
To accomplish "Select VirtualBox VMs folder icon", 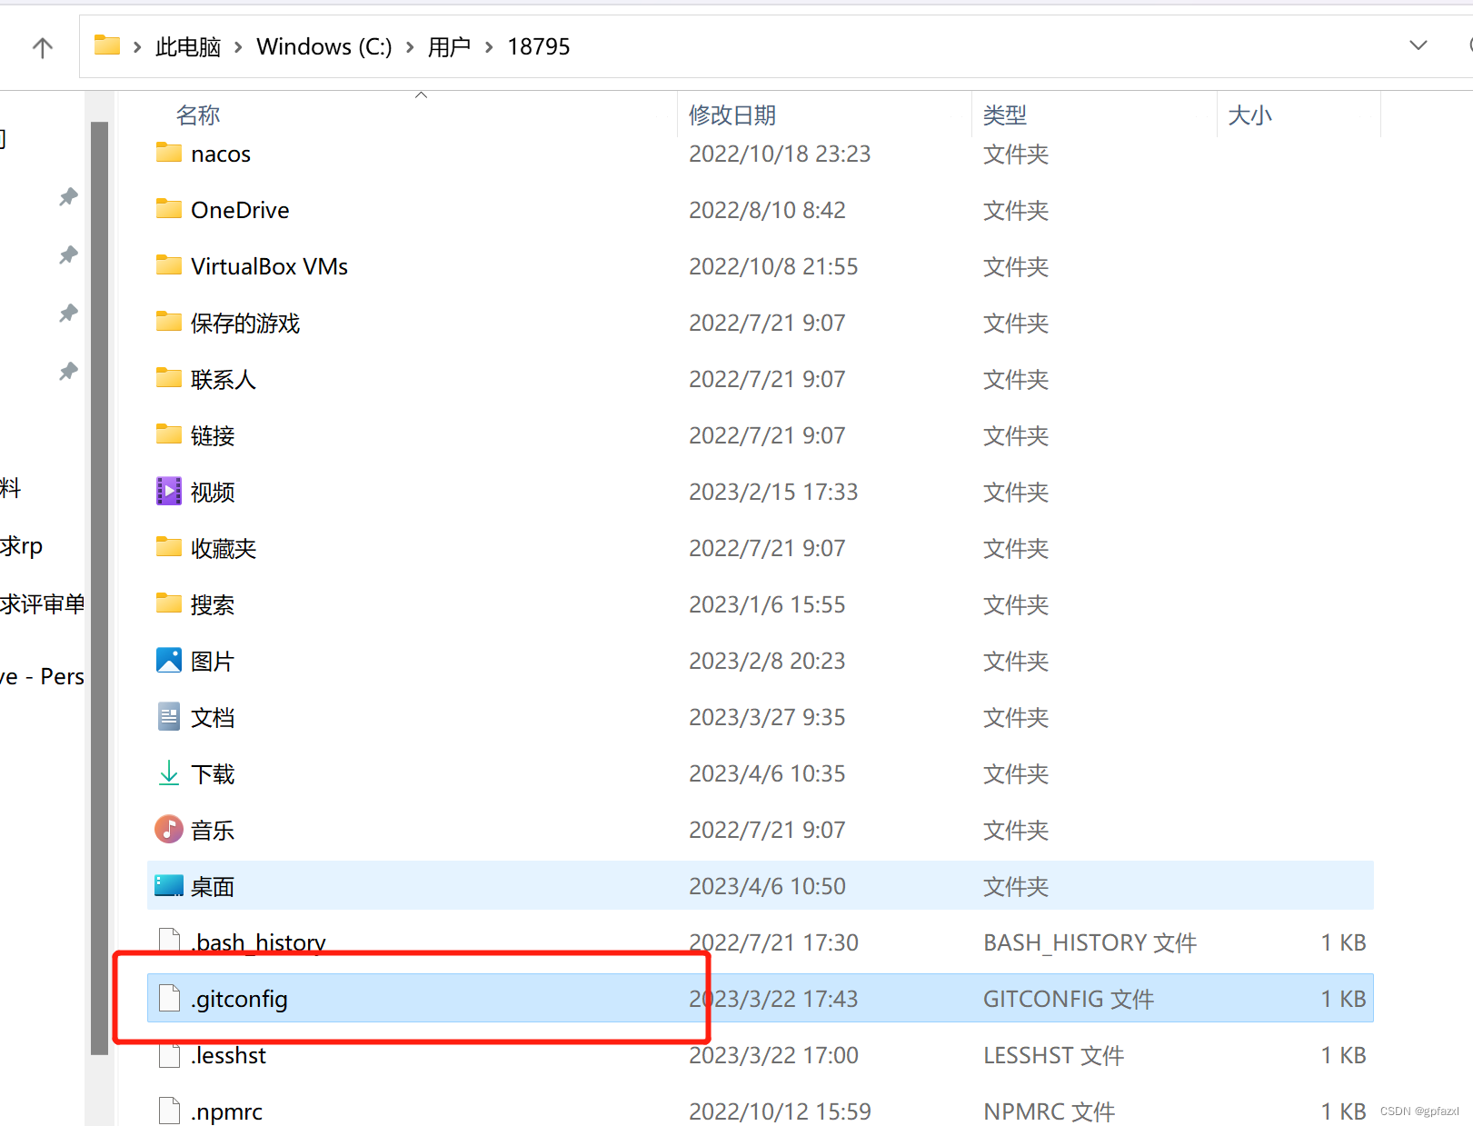I will [x=169, y=265].
